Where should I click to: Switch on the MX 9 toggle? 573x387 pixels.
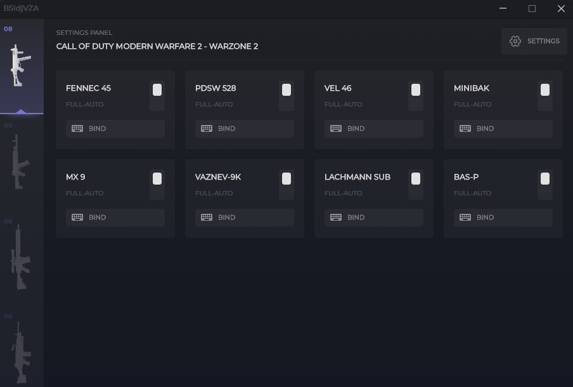pos(157,185)
